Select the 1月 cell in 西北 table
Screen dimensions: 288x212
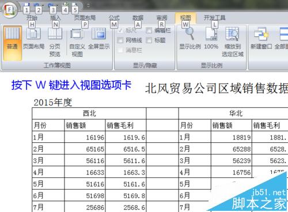click(x=48, y=137)
